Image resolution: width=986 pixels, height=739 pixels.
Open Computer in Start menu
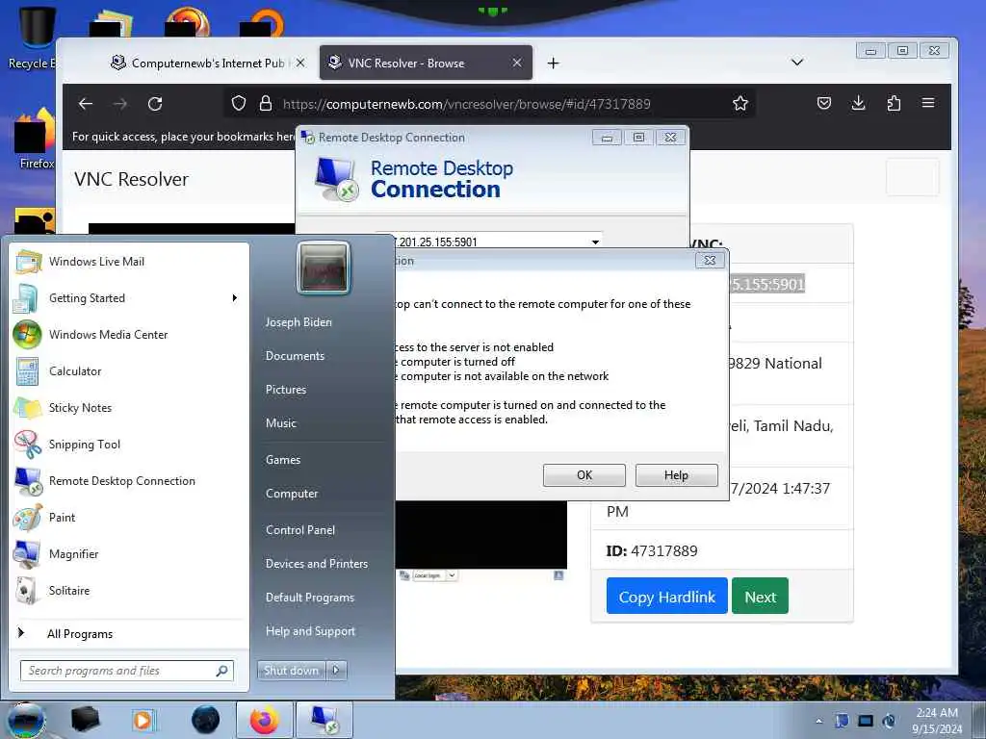tap(291, 494)
